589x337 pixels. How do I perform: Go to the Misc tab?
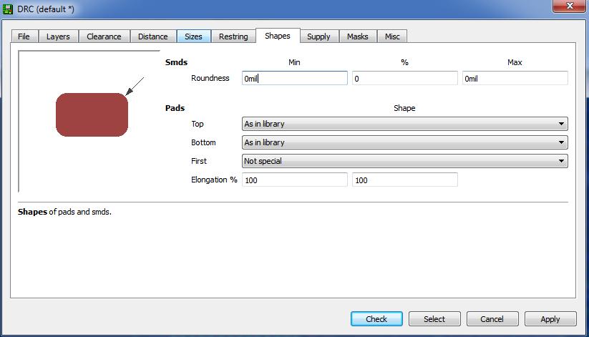tap(392, 36)
